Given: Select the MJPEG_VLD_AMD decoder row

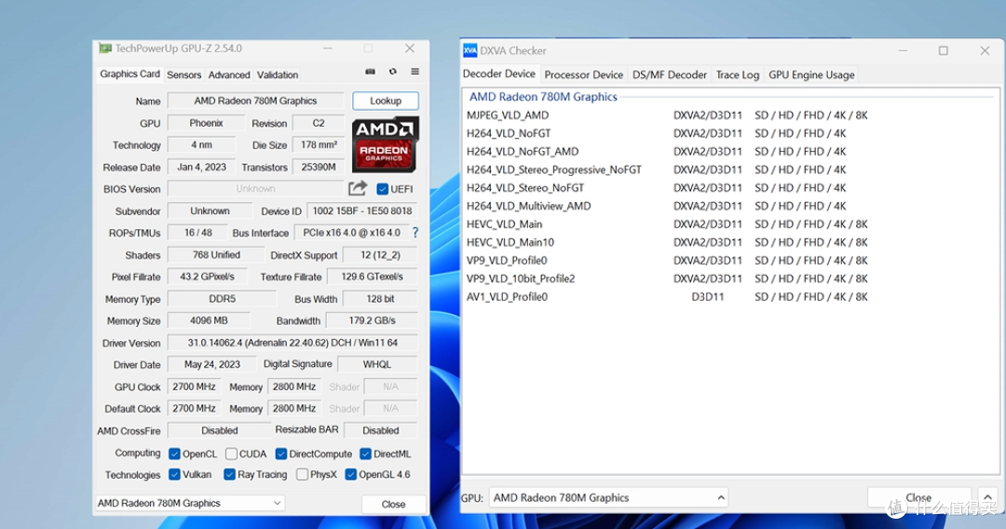Looking at the screenshot, I should (667, 115).
